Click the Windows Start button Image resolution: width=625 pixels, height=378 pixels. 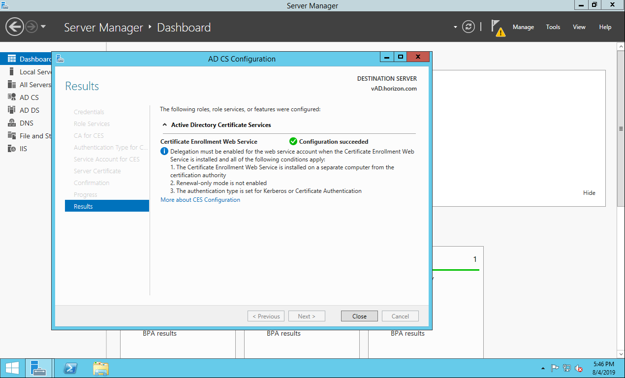(12, 368)
